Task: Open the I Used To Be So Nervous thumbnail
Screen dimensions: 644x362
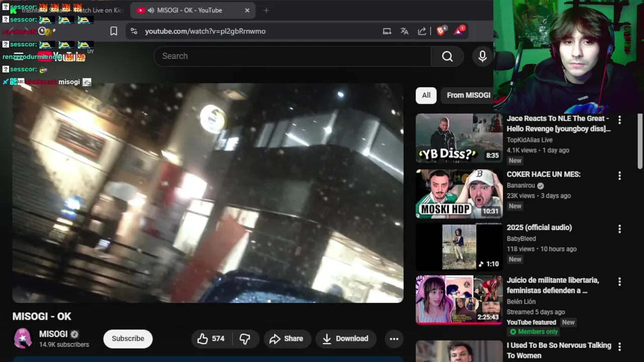Action: [459, 351]
